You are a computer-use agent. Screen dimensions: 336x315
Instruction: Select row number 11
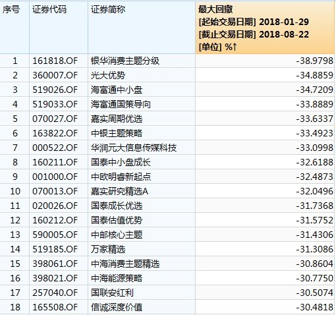[15, 206]
